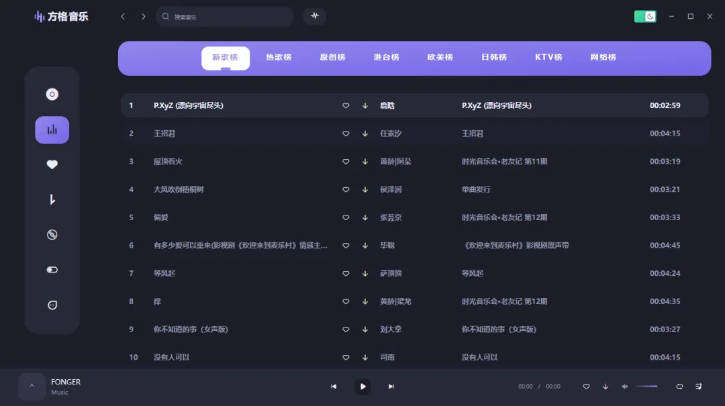Click album 《欢迎来到麦乐村》影视剧原声带
Screen dimensions: 725x406
[x=516, y=246]
